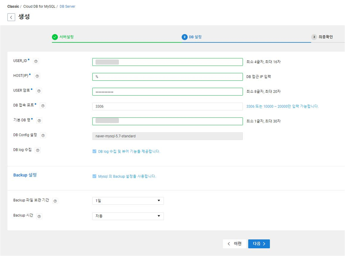Open the USER 암호 help tooltip
Screen dimensions: 345x256
pos(39,91)
